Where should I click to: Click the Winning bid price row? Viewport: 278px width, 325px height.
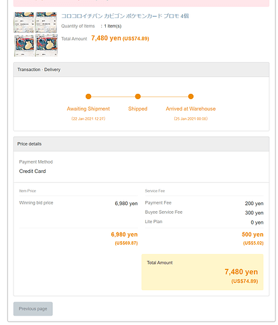coord(78,203)
